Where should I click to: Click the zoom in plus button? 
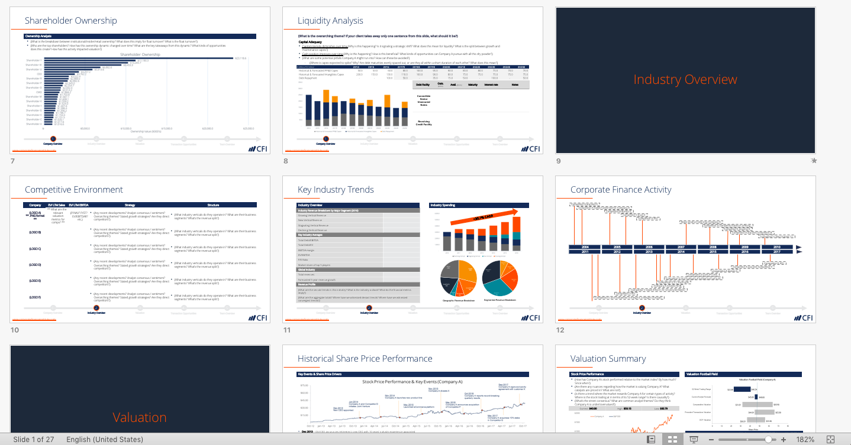pos(784,440)
